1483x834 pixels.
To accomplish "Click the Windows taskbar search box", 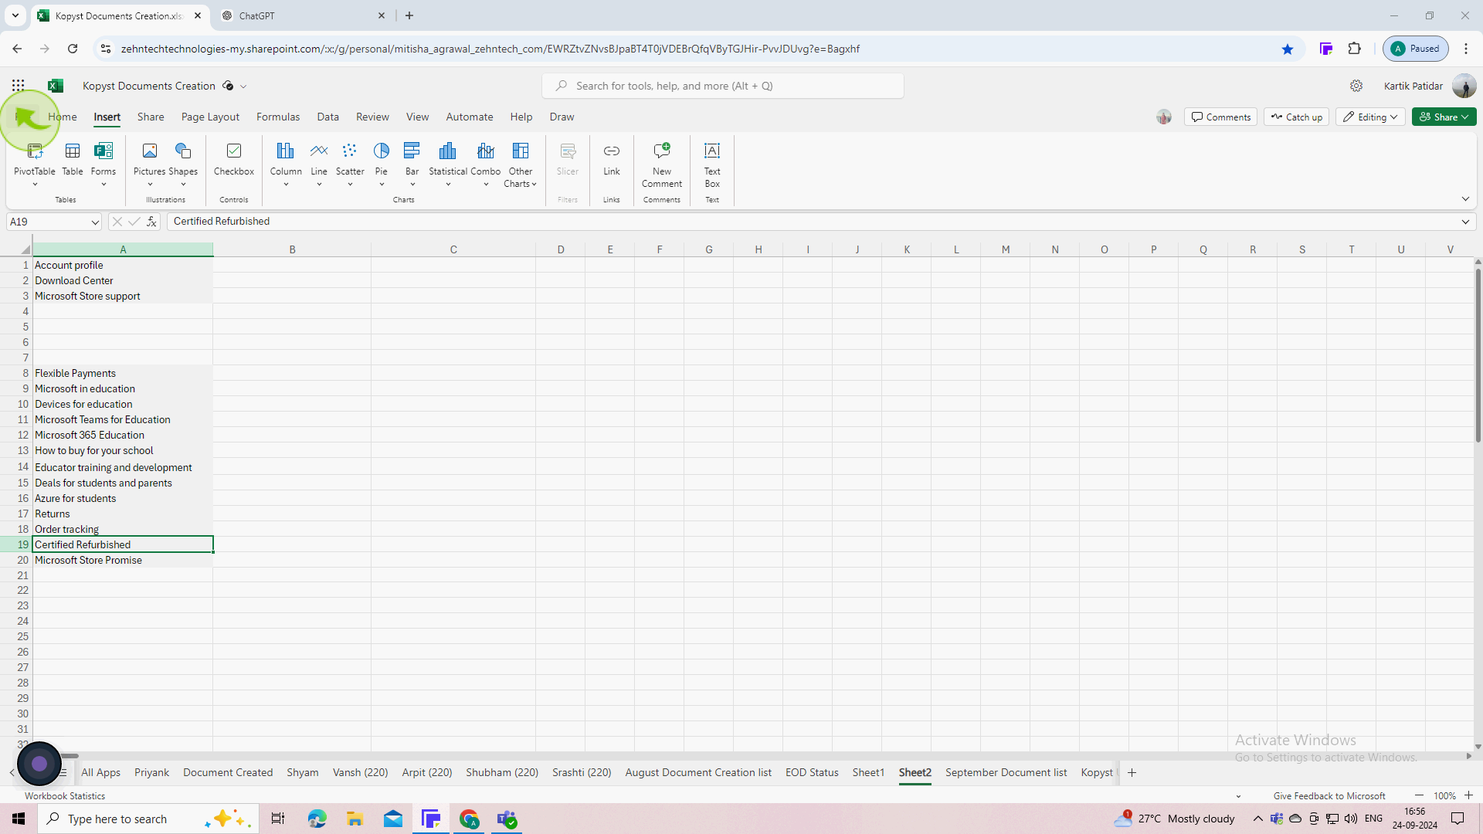I will [x=147, y=819].
